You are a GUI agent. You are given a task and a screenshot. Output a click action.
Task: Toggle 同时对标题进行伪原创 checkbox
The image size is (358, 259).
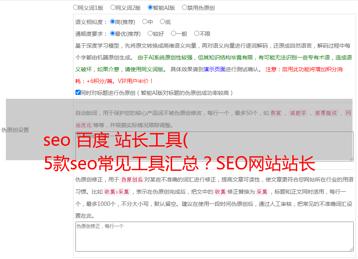(x=78, y=92)
